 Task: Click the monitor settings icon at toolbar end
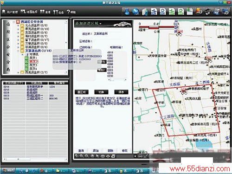pos(226,12)
